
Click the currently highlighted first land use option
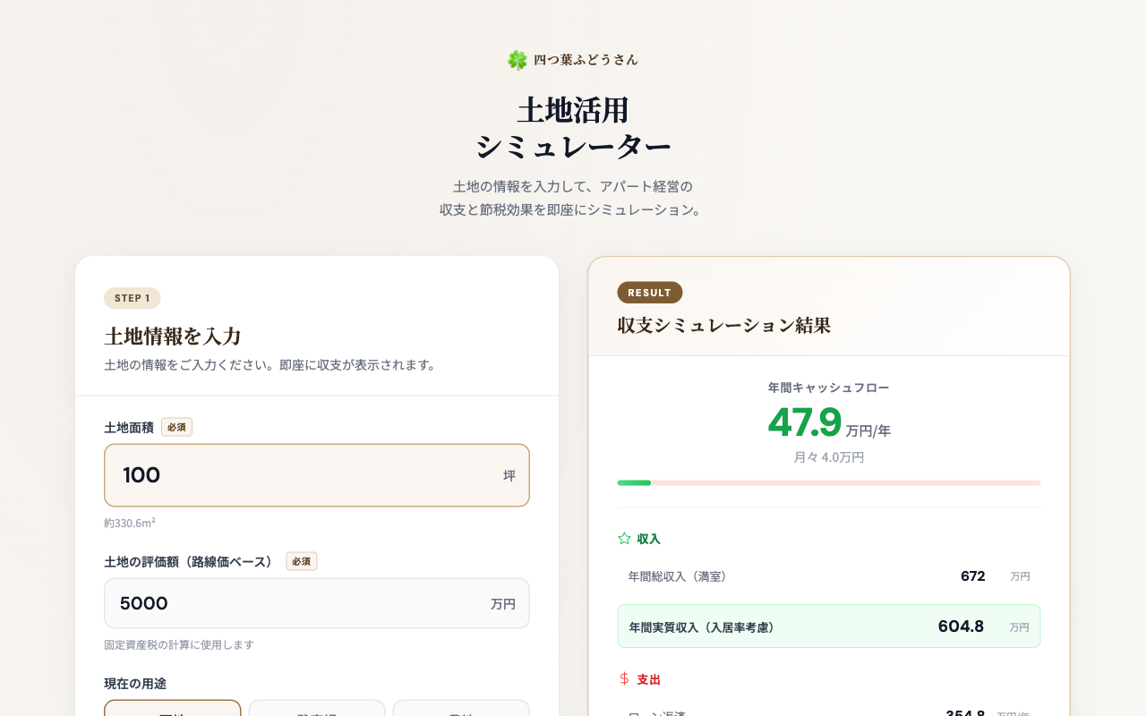tap(172, 711)
